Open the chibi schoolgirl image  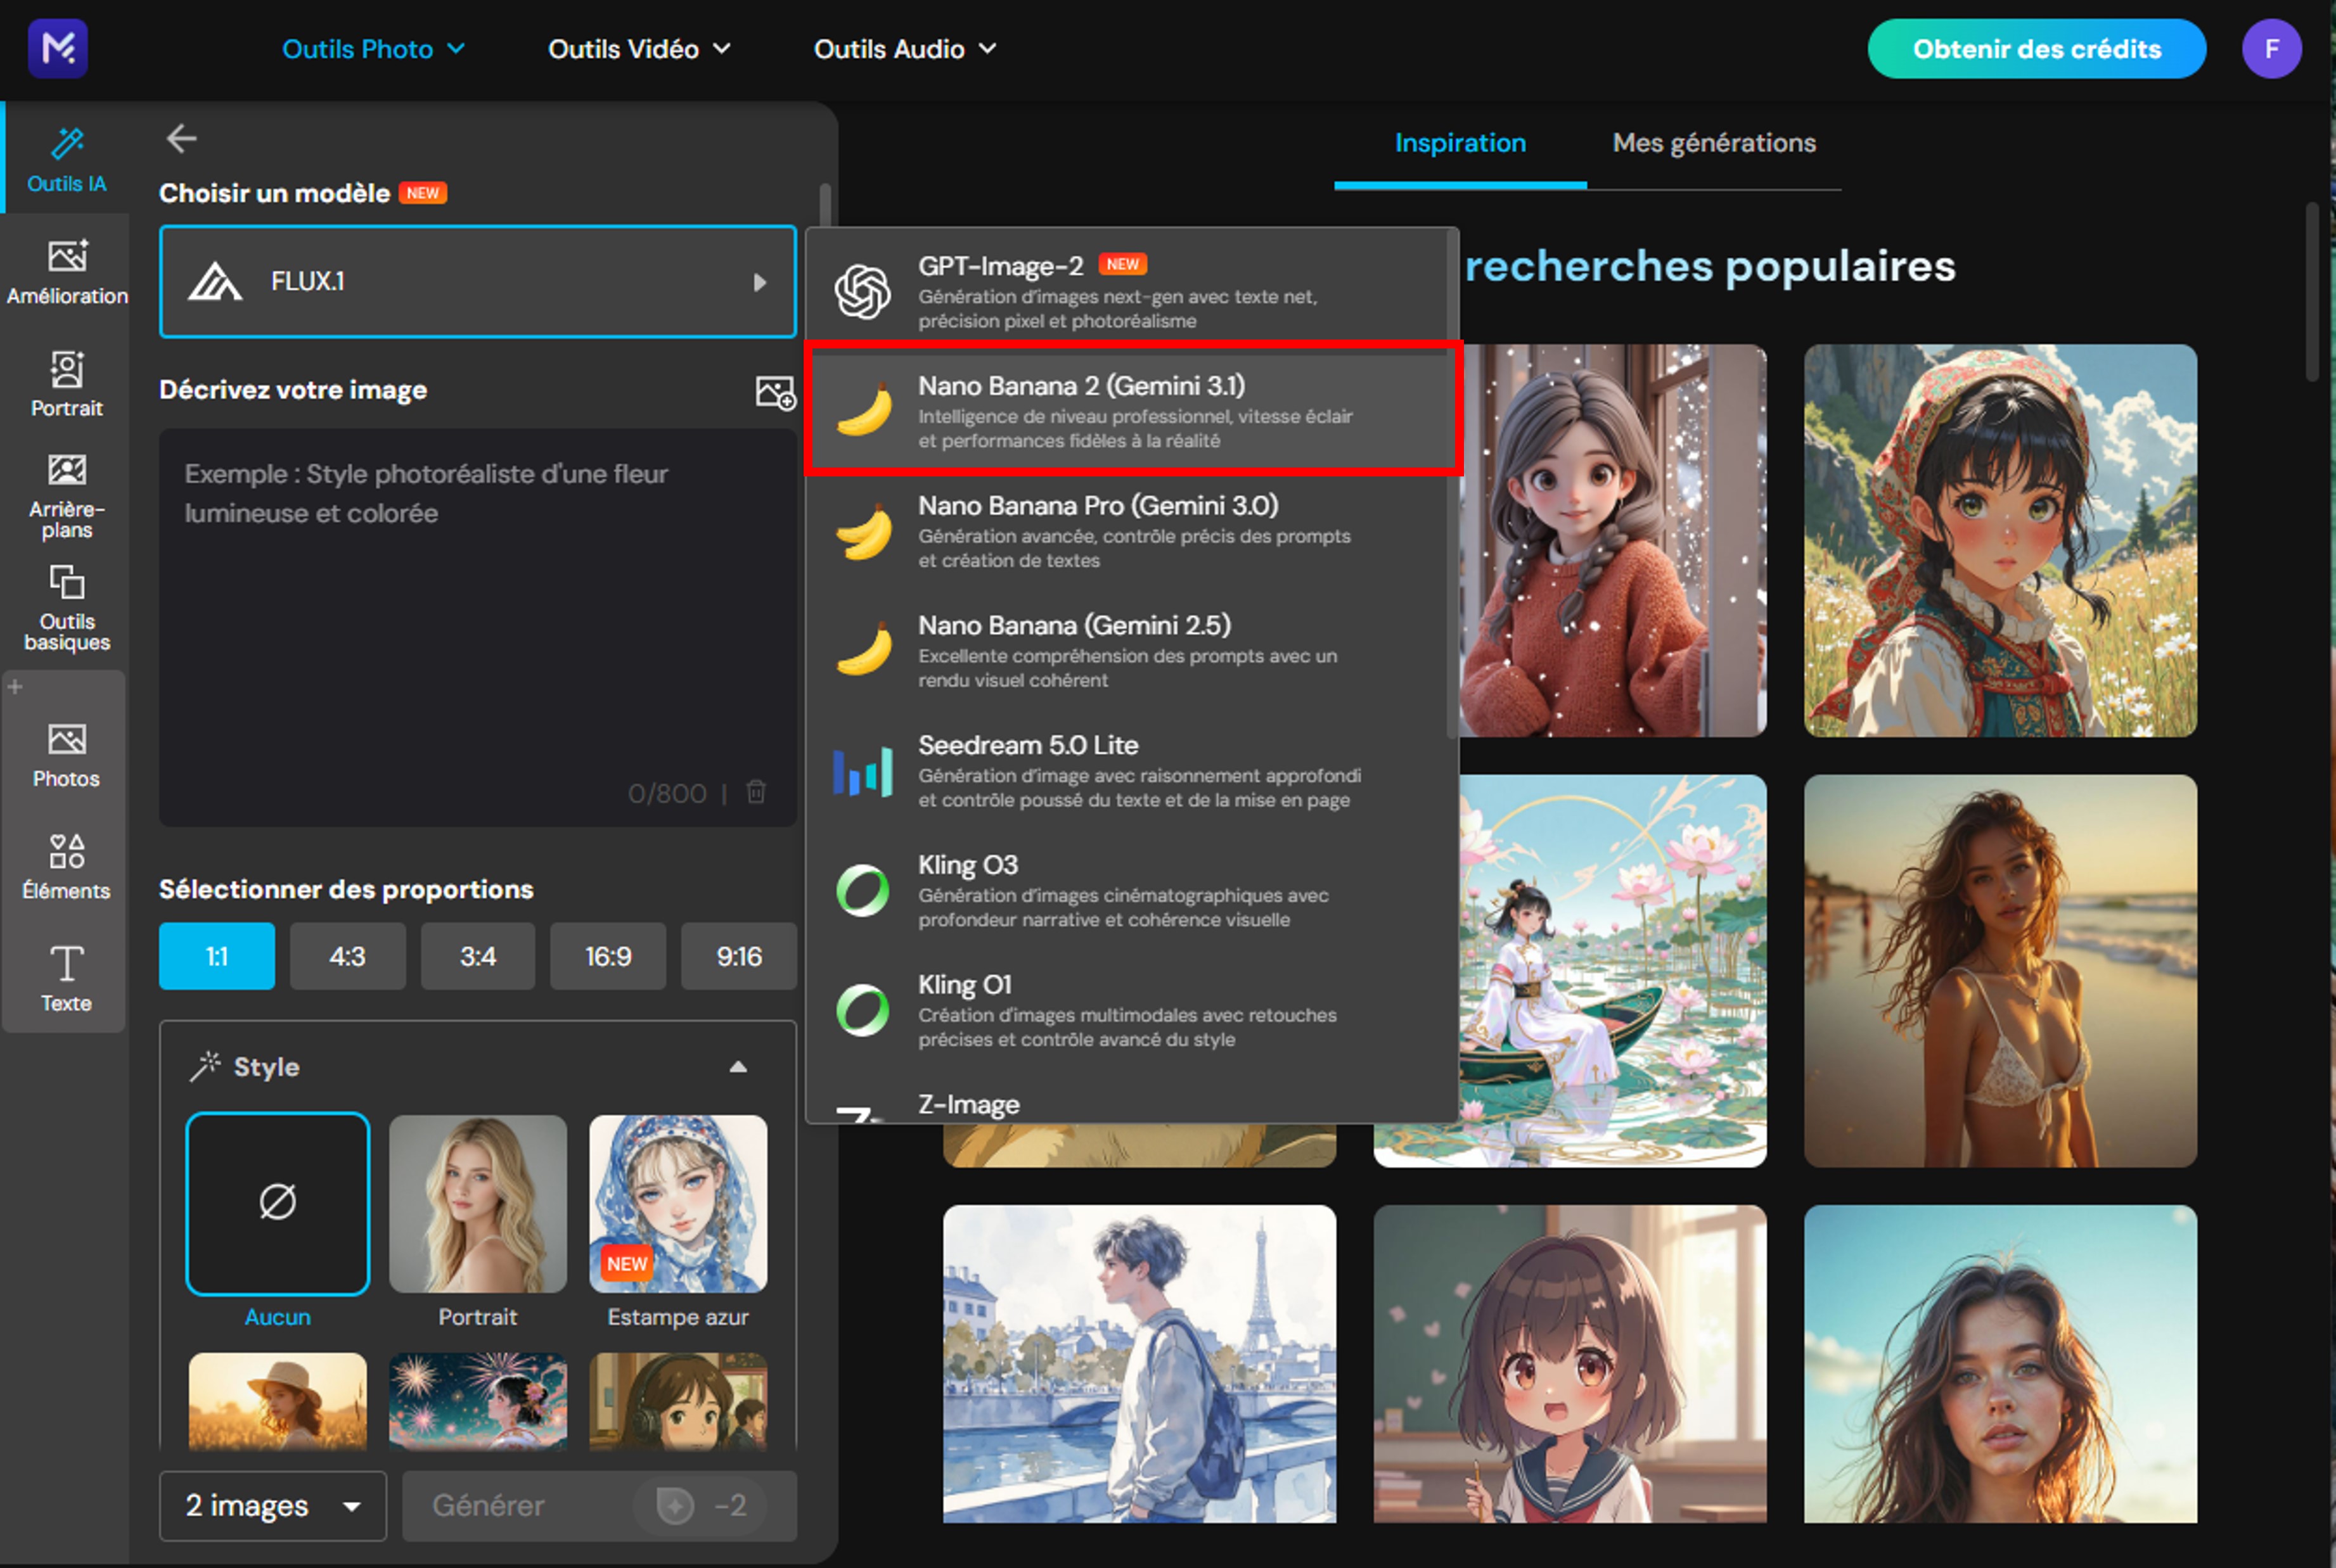point(1570,1363)
